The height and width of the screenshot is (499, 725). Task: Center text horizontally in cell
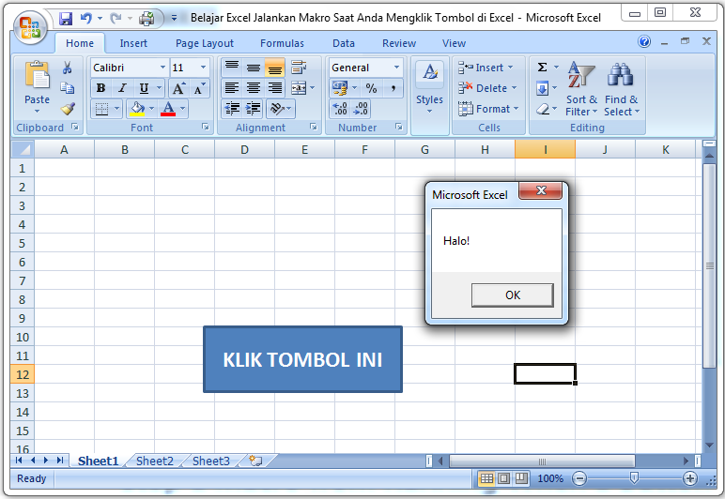point(253,88)
